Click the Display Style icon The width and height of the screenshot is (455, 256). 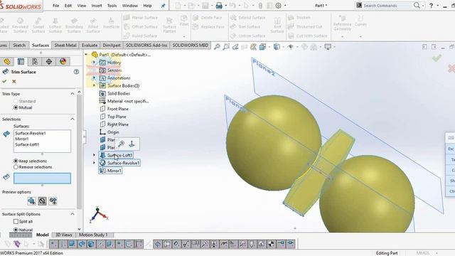tap(277, 47)
